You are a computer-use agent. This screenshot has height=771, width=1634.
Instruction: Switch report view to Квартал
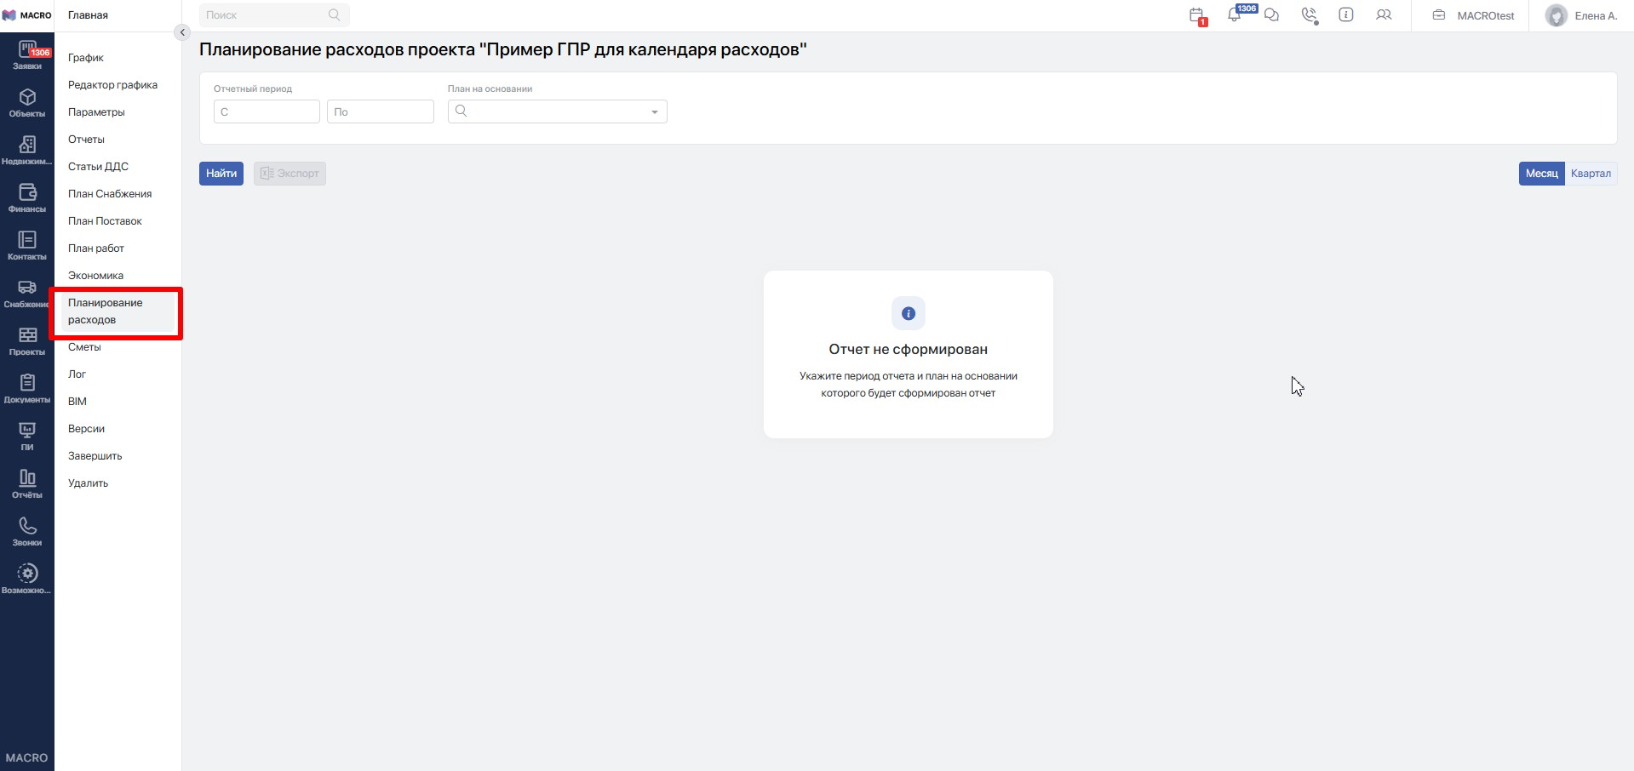coord(1590,174)
